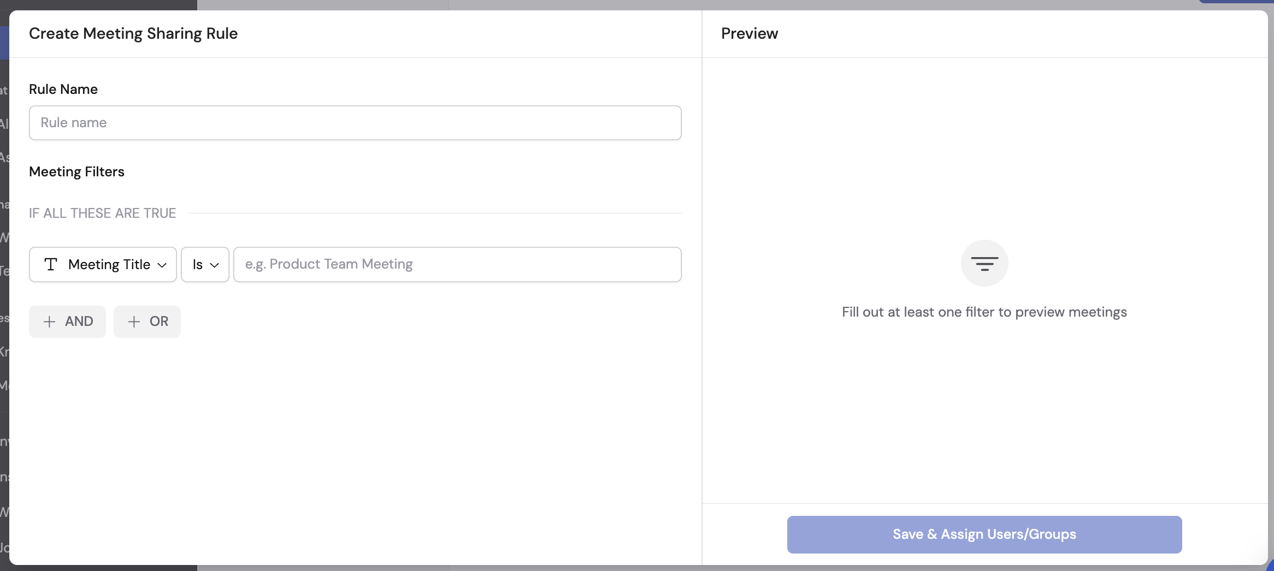
Task: Click the plus icon inside the OR button
Action: pyautogui.click(x=133, y=322)
